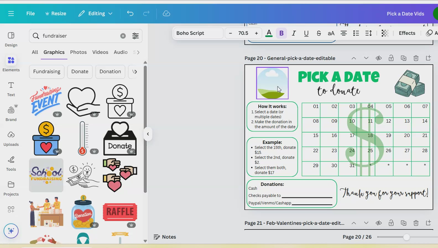Click the transparency checkerboard icon
The height and width of the screenshot is (248, 438).
(x=385, y=33)
